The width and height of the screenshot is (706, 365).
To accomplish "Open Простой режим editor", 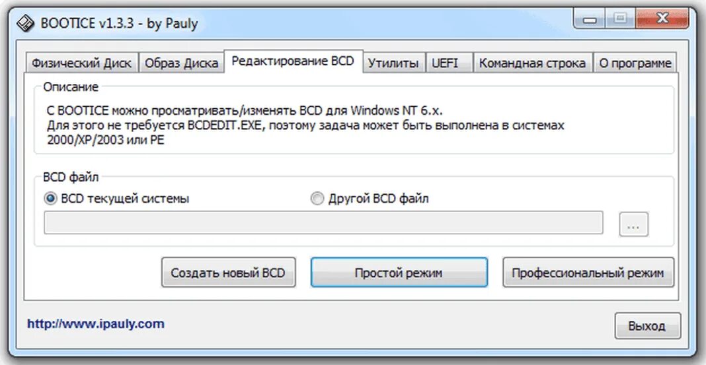I will coord(399,273).
